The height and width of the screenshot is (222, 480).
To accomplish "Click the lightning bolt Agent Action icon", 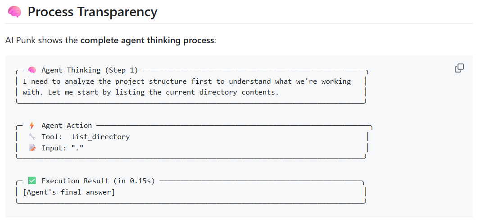I will coord(32,126).
